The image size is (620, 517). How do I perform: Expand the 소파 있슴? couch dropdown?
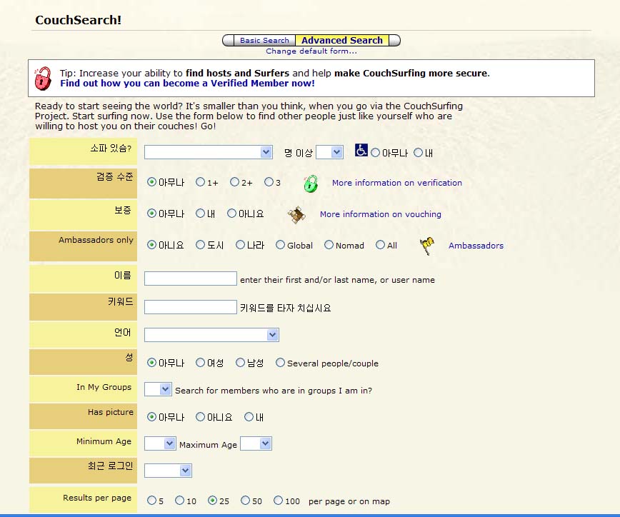[209, 152]
